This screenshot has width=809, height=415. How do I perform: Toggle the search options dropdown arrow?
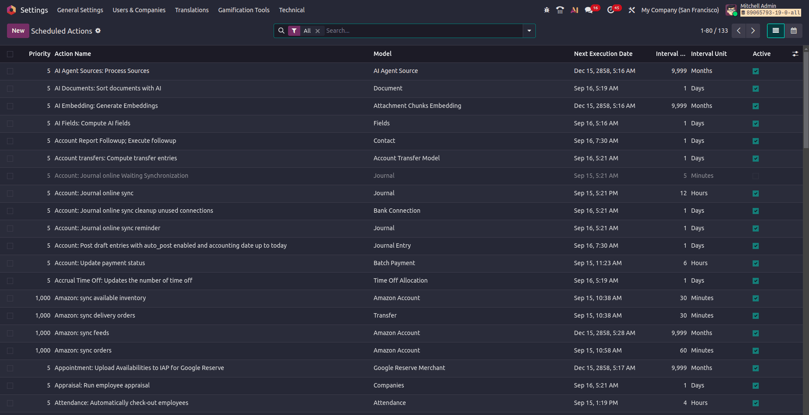coord(529,31)
